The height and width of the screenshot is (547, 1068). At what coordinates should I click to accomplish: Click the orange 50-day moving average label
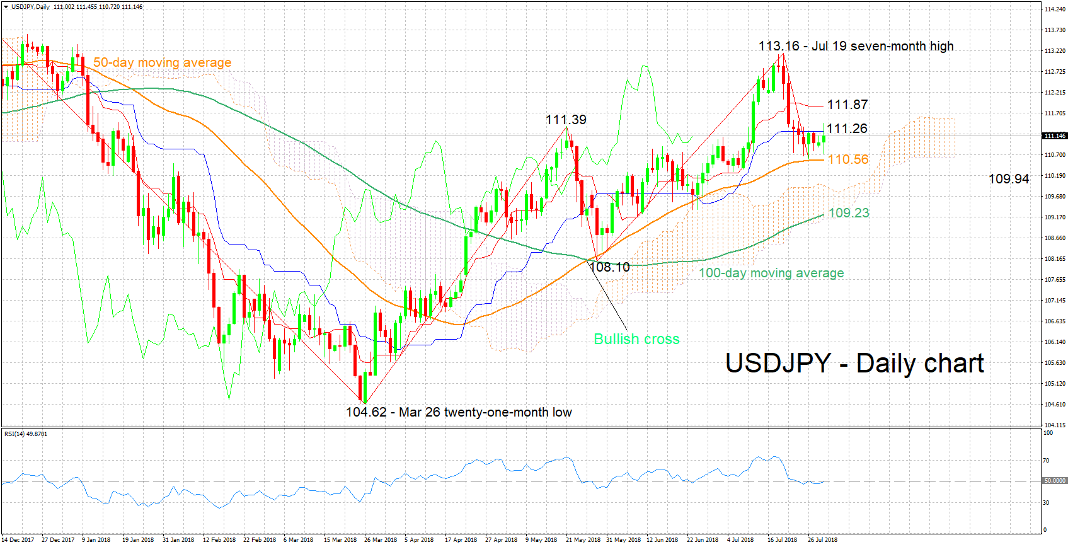pos(162,62)
